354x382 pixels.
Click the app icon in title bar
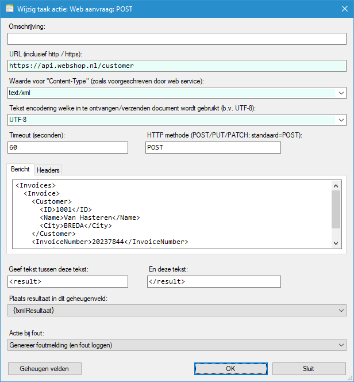point(10,9)
